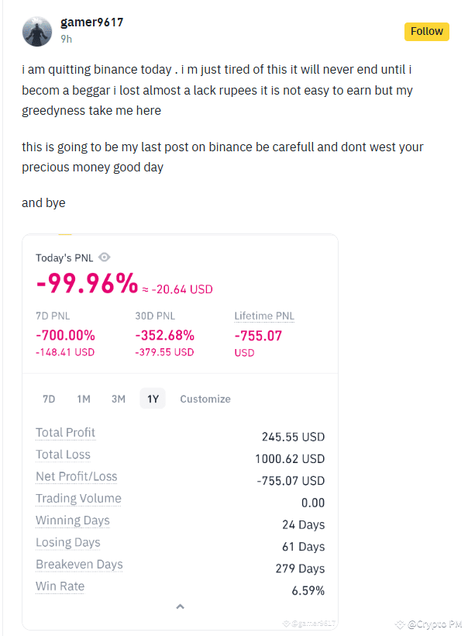468x636 pixels.
Task: Click the Total Profit label
Action: click(65, 433)
